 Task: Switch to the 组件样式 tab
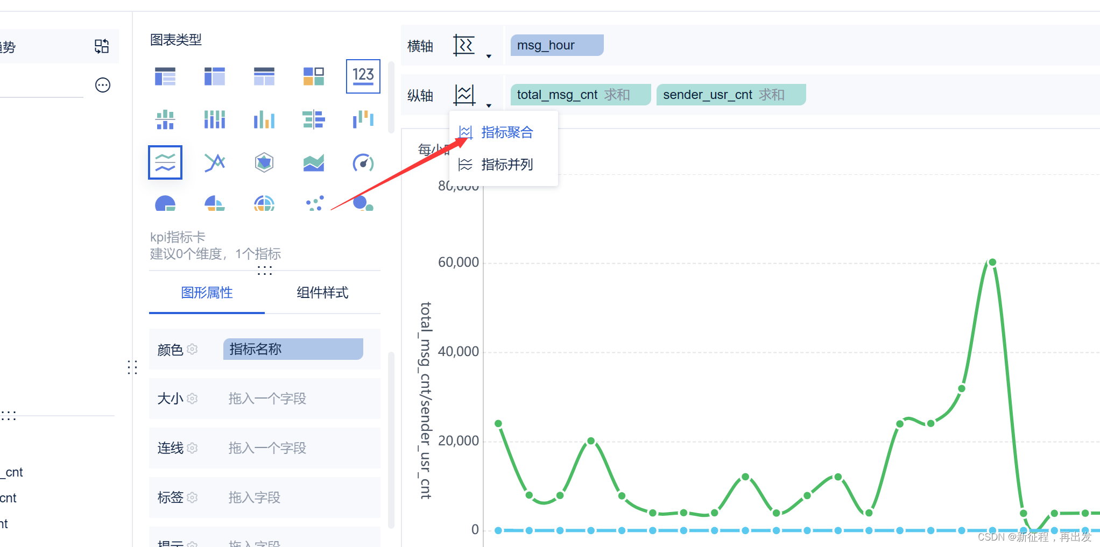click(x=322, y=293)
